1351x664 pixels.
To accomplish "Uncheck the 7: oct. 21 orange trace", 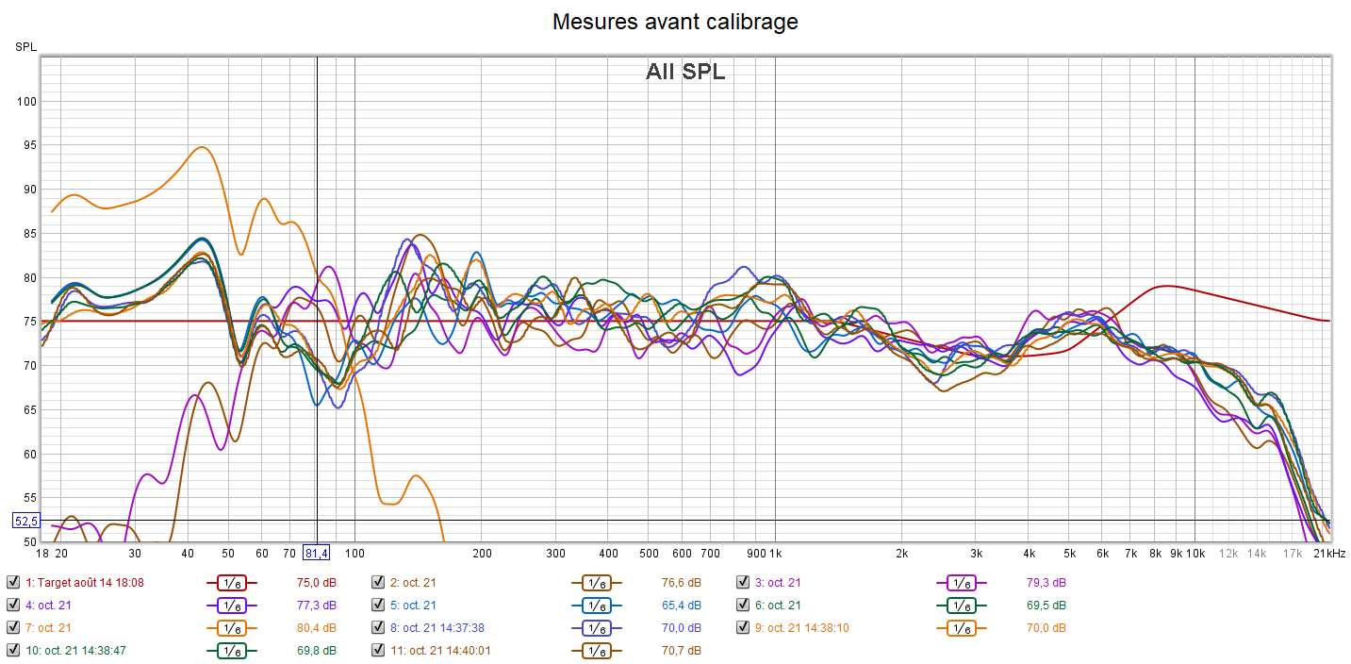I will [12, 628].
